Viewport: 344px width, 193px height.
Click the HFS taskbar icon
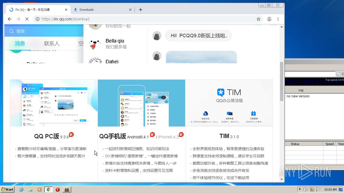click(x=67, y=190)
